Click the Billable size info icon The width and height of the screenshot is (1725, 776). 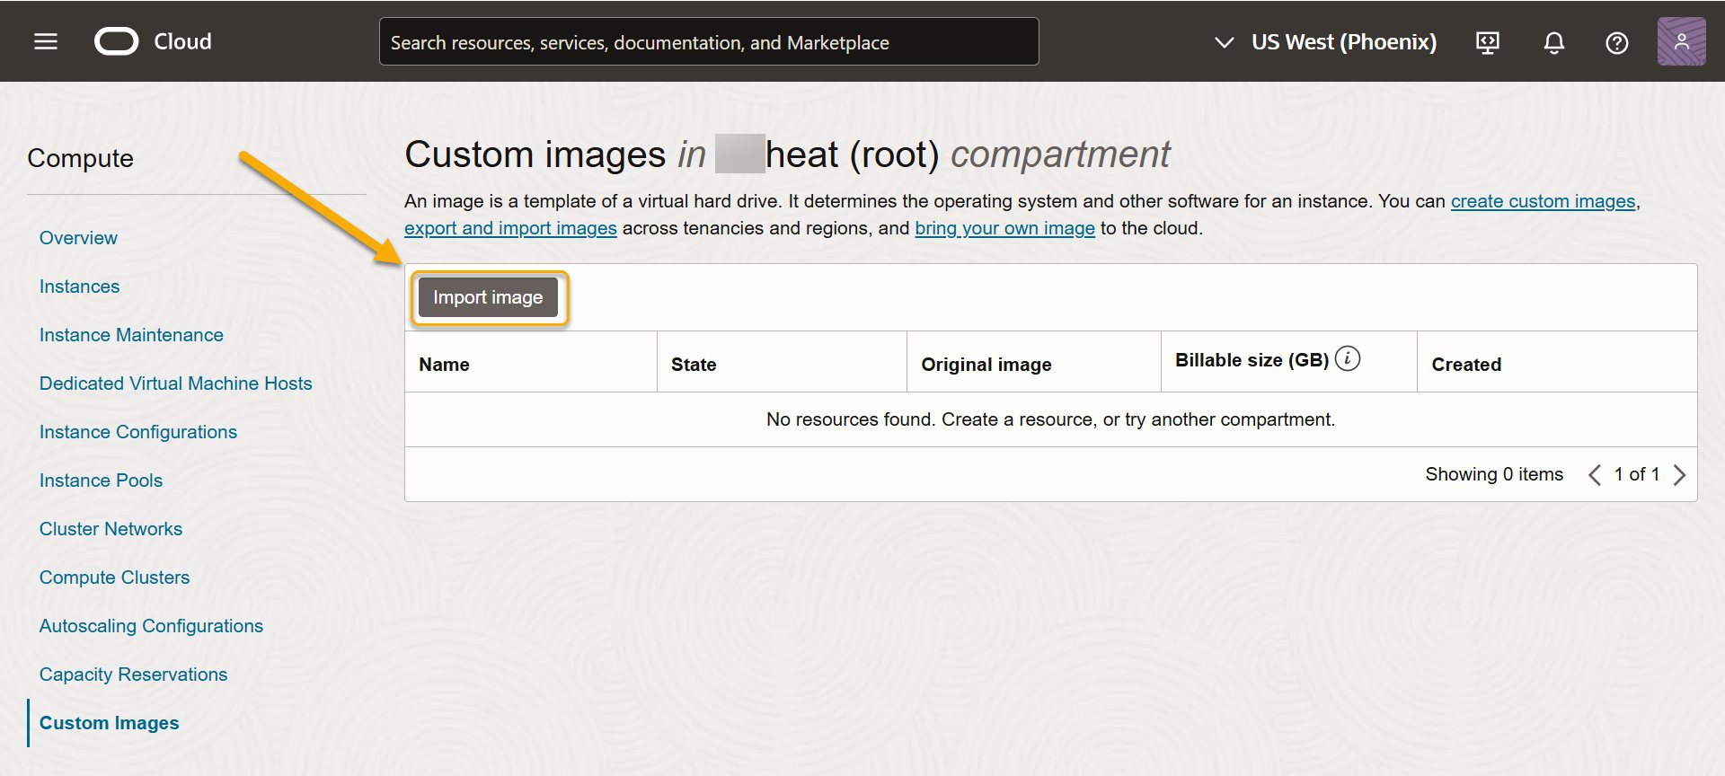pyautogui.click(x=1347, y=359)
